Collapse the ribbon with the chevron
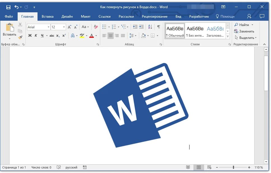 click(265, 45)
